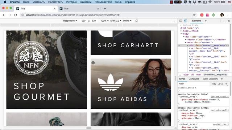Click the styles Filter field
The width and height of the screenshot is (232, 130).
[194, 84]
